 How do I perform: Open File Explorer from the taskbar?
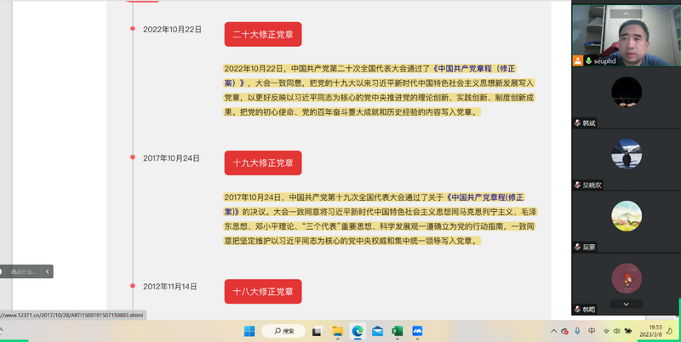tap(337, 331)
